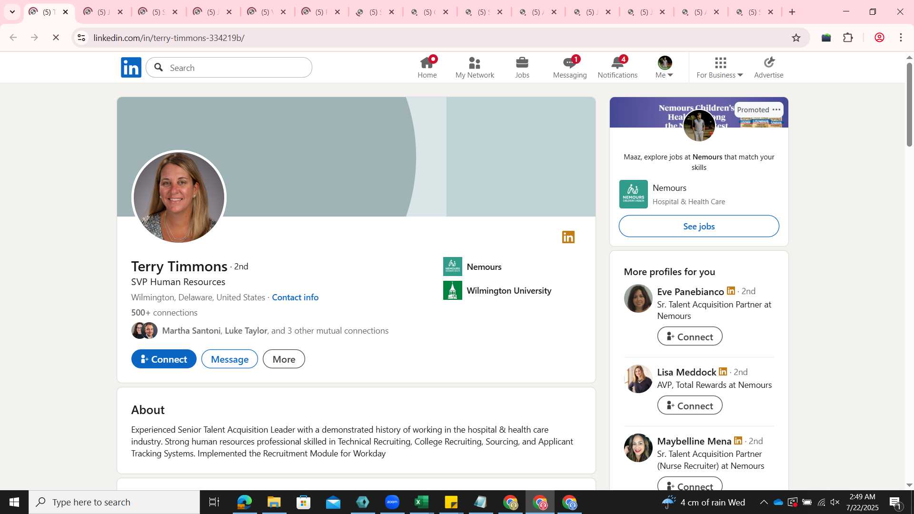Viewport: 914px width, 514px height.
Task: Open More actions on profile
Action: pyautogui.click(x=284, y=359)
